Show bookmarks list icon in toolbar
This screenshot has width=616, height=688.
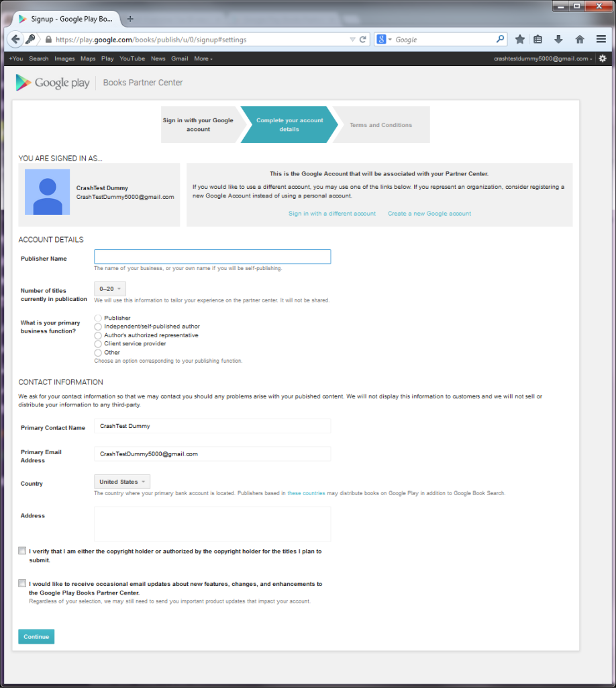point(538,40)
